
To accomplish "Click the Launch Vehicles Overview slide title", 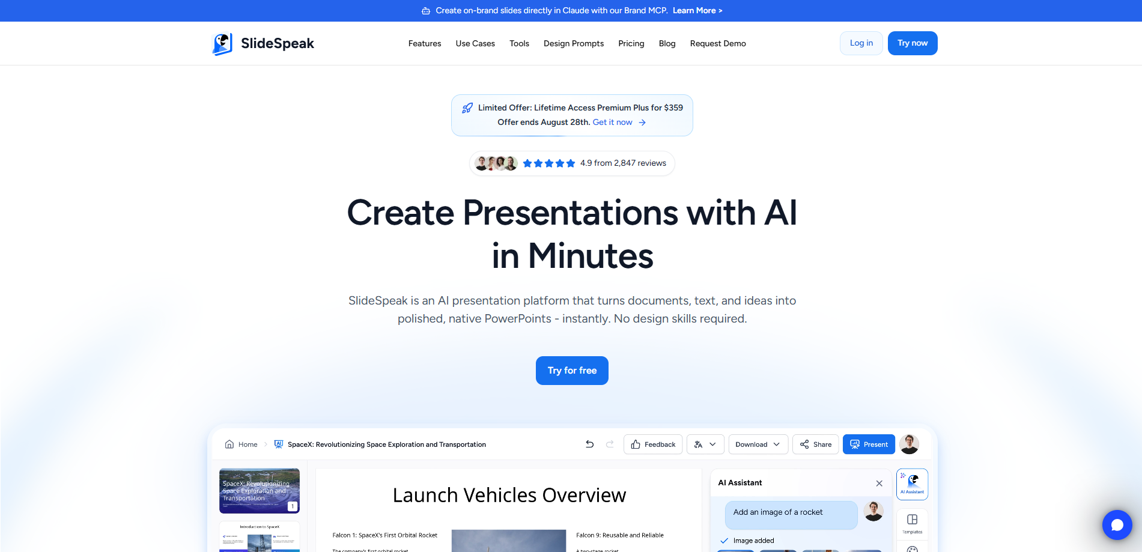I will click(x=509, y=495).
